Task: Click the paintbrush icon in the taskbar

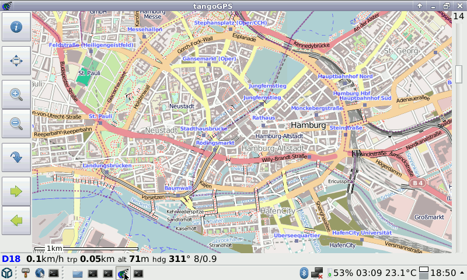Action: (26, 273)
